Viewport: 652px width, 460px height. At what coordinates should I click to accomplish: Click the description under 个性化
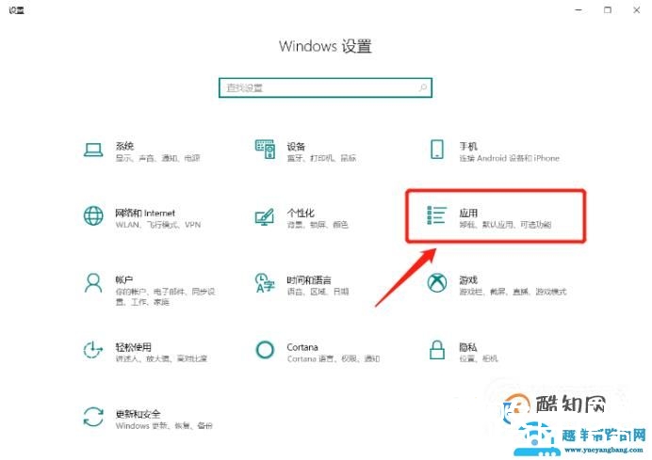[x=318, y=225]
